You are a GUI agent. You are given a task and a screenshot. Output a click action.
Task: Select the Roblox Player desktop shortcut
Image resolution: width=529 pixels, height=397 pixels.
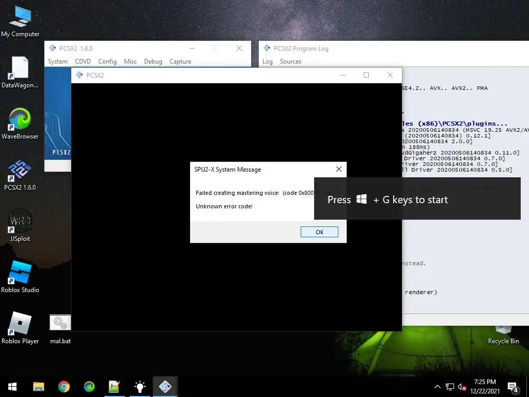point(20,328)
